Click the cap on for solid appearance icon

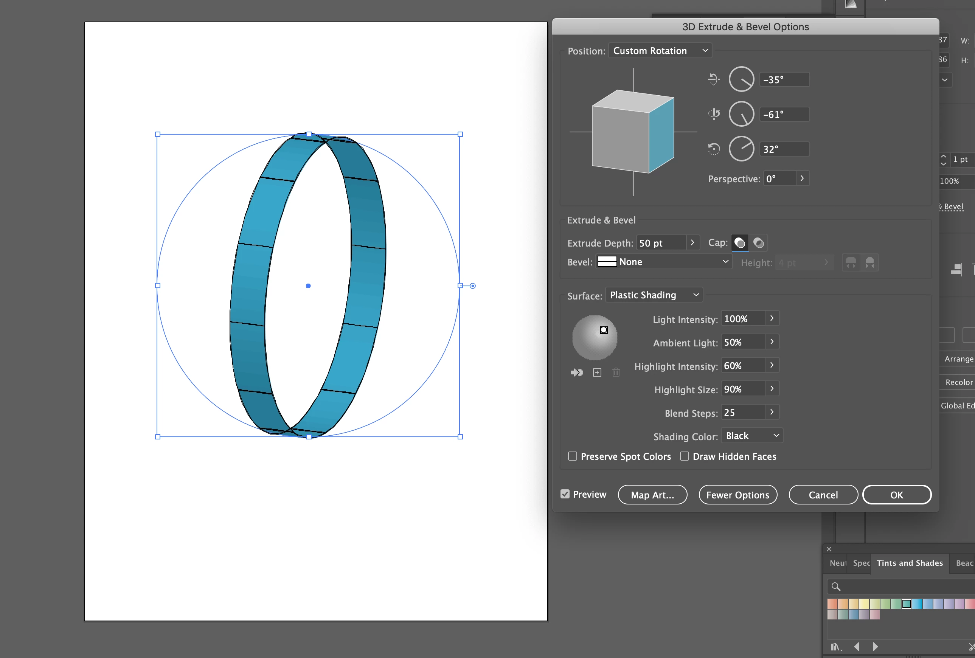(740, 243)
